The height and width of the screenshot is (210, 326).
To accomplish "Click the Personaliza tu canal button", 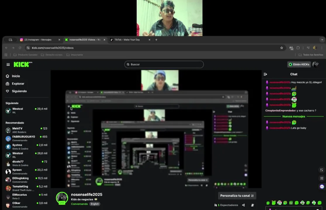I will 237,195.
